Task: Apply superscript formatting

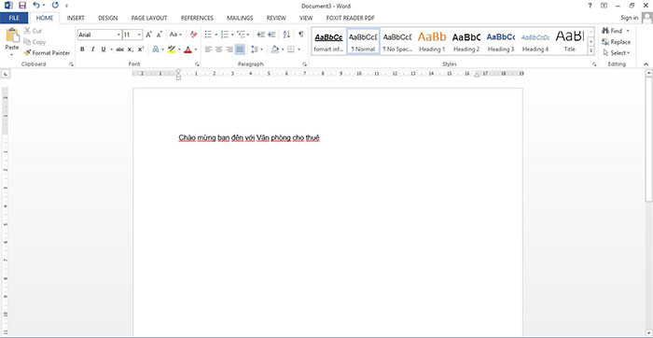Action: [x=141, y=49]
